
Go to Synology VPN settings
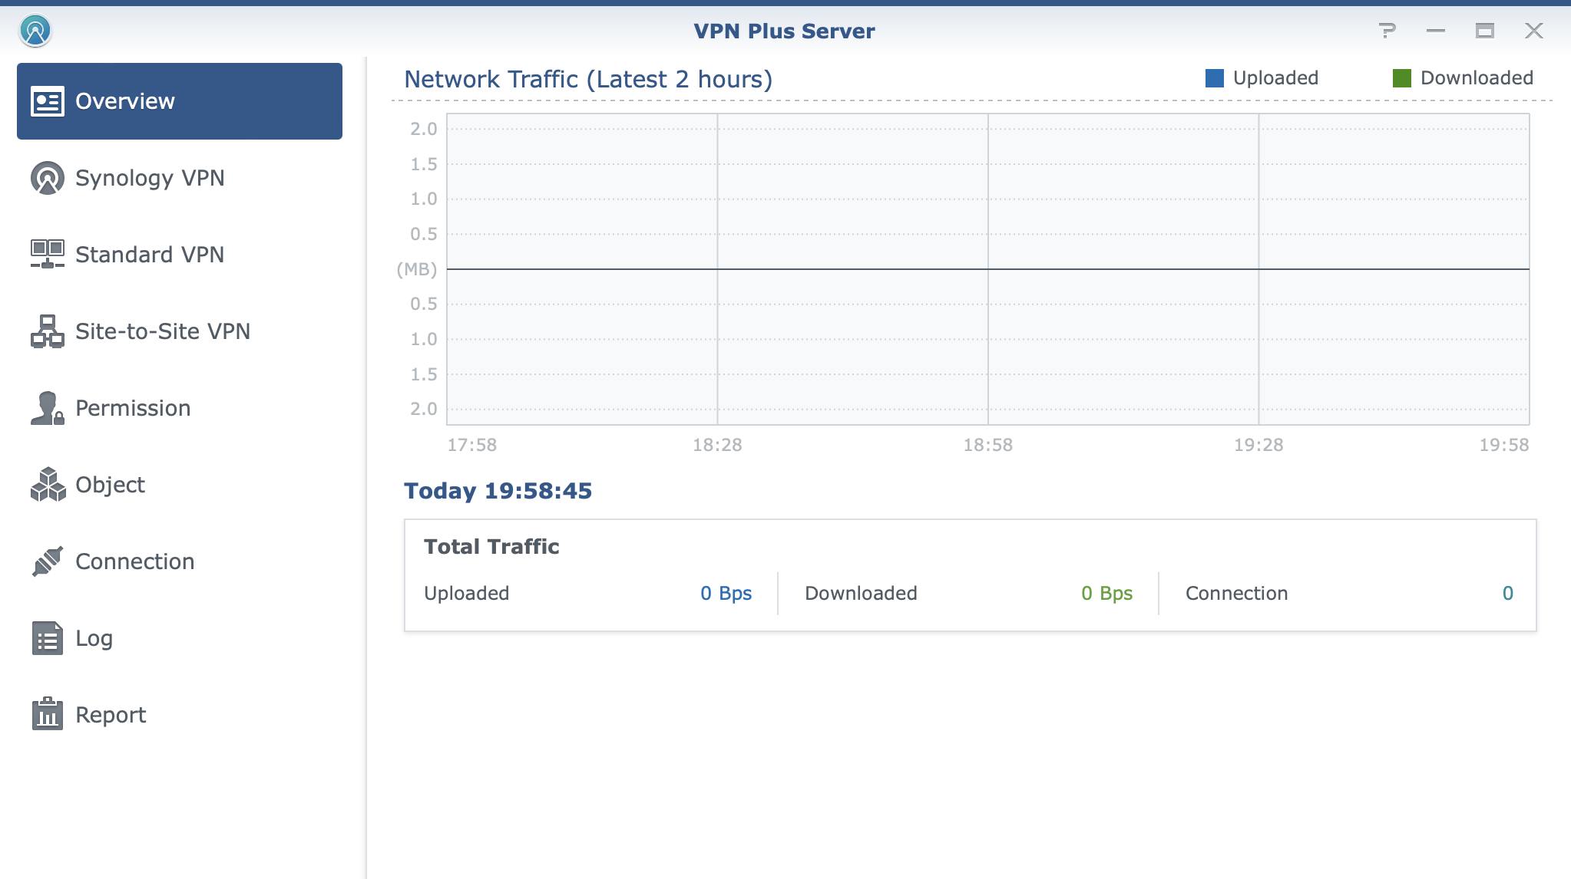[x=180, y=178]
